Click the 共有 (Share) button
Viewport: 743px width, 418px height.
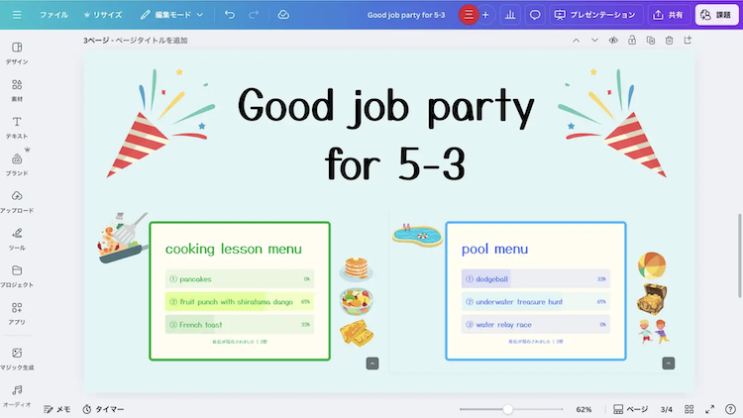[668, 15]
